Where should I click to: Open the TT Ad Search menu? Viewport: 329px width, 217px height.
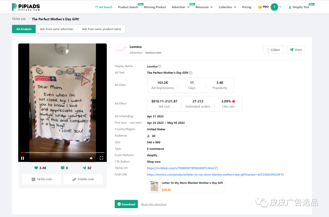click(x=104, y=7)
